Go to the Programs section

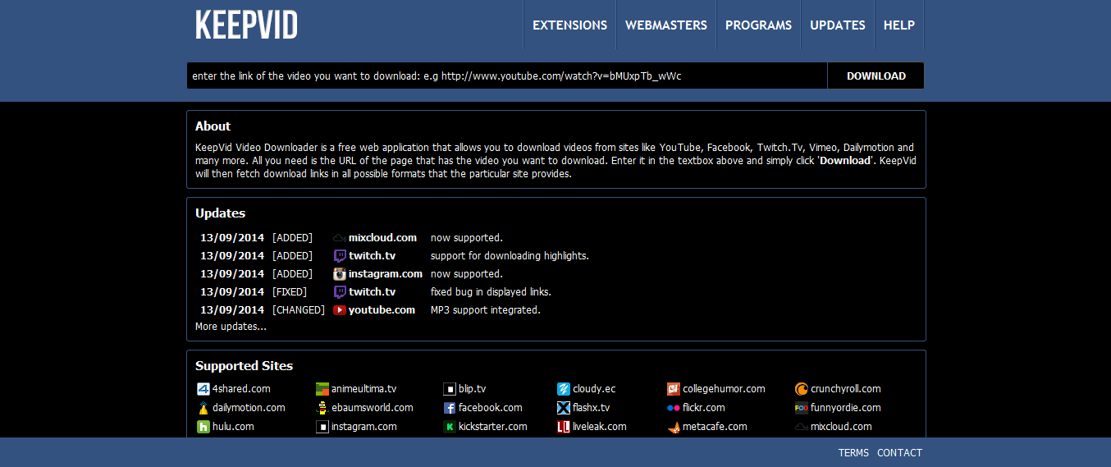tap(758, 25)
